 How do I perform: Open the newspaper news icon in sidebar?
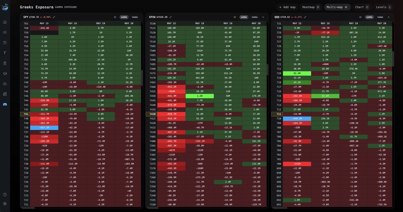coord(5,94)
